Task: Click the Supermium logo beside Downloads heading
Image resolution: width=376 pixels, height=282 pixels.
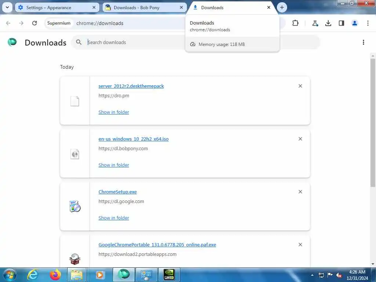Action: click(12, 42)
